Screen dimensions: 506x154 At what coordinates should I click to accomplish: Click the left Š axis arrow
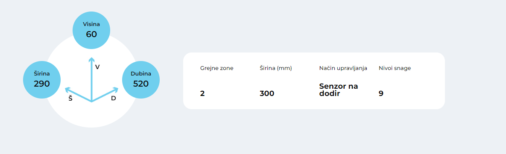coord(78,94)
